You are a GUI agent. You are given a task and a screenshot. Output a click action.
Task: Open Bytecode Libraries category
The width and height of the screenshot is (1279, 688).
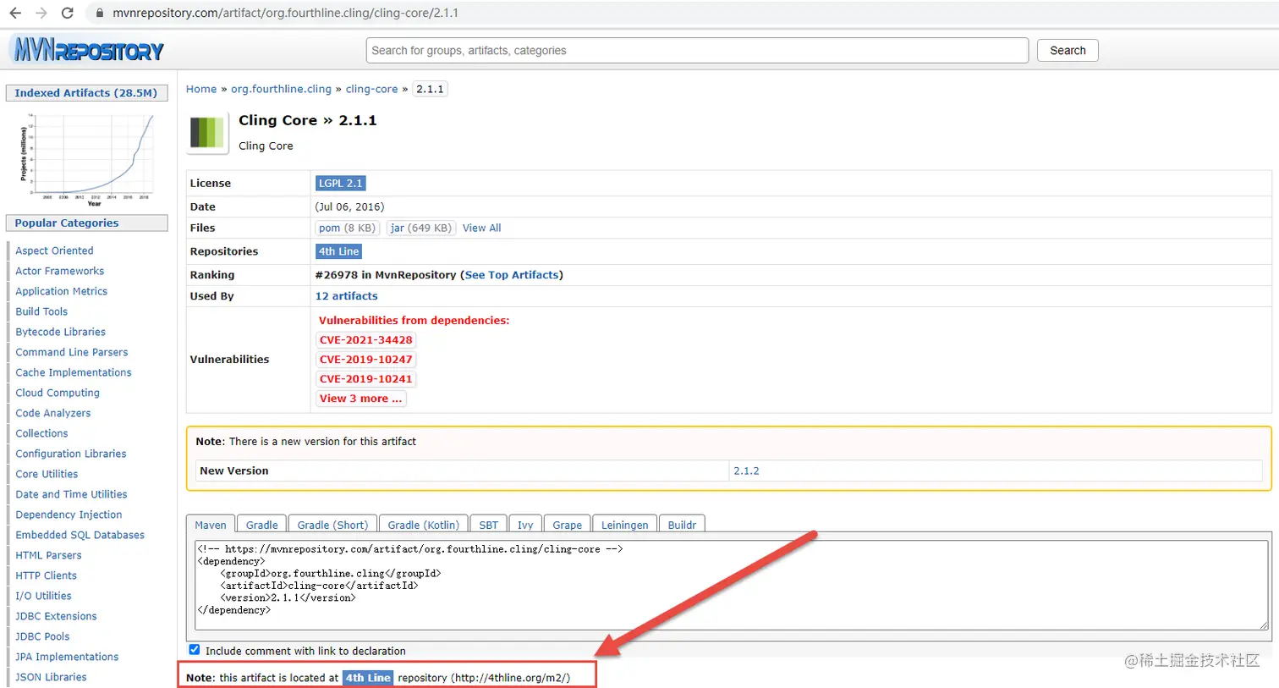click(x=60, y=332)
